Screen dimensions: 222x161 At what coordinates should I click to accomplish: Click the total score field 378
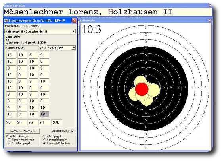(56, 122)
